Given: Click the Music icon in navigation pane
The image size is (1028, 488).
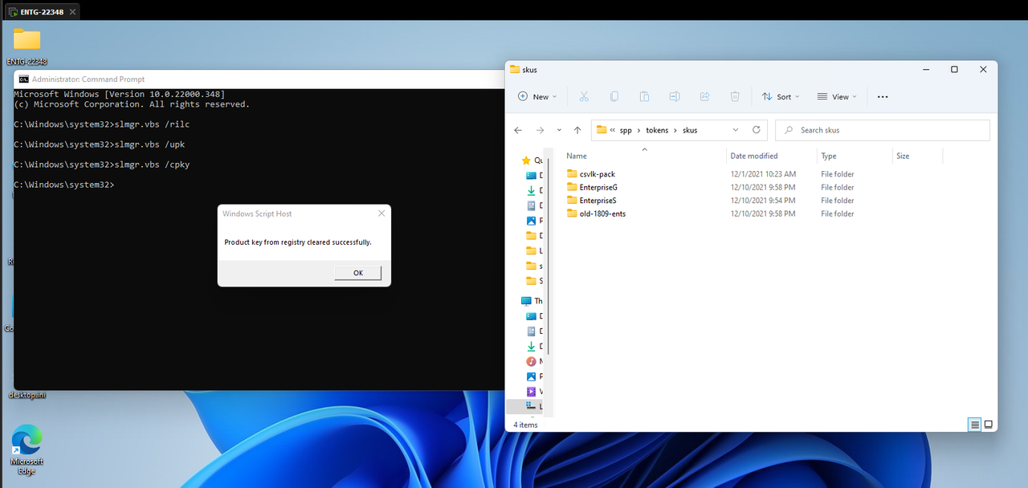Looking at the screenshot, I should pyautogui.click(x=531, y=361).
